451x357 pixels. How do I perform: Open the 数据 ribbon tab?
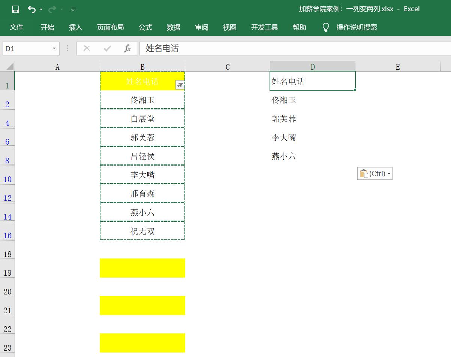pos(173,27)
